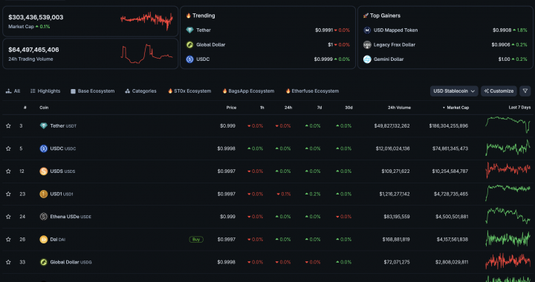Open USDC coin link in table
Screen dimensions: 535x282
click(63, 148)
